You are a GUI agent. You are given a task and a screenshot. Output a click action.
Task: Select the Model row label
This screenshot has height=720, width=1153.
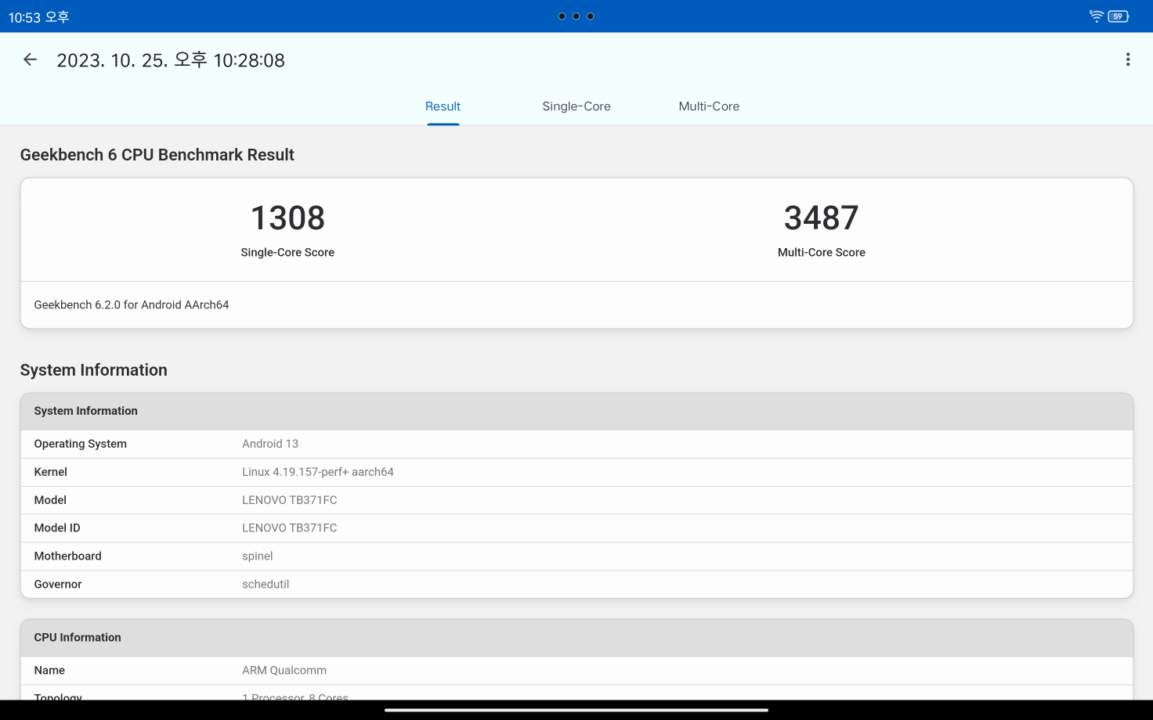[x=50, y=500]
